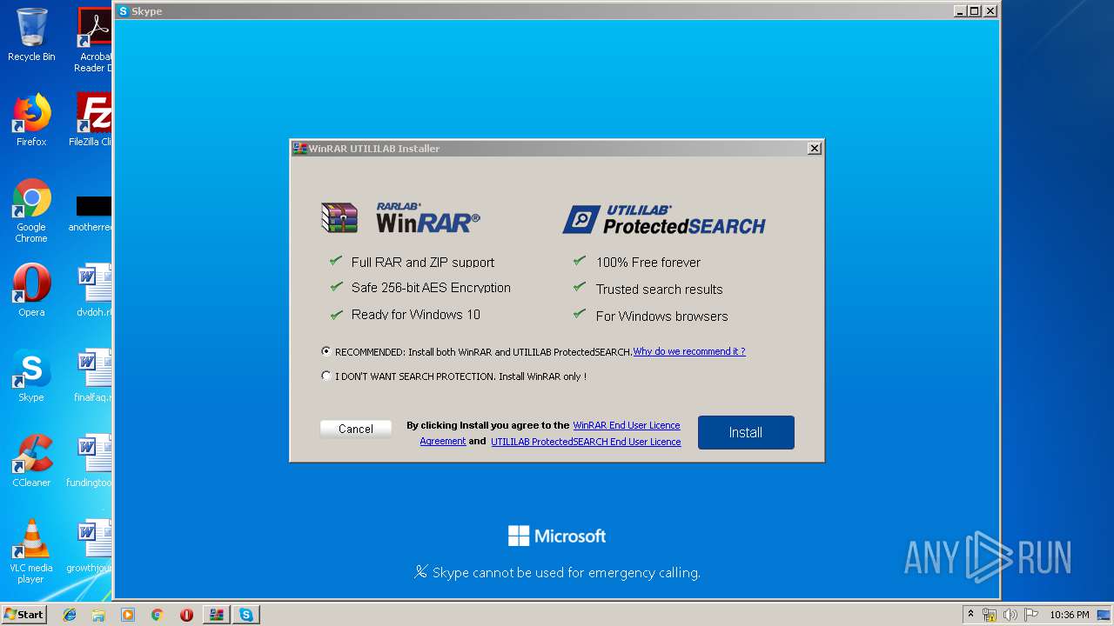The height and width of the screenshot is (626, 1114).
Task: Open Acrobat Reader desktop shortcut
Action: coord(94,40)
